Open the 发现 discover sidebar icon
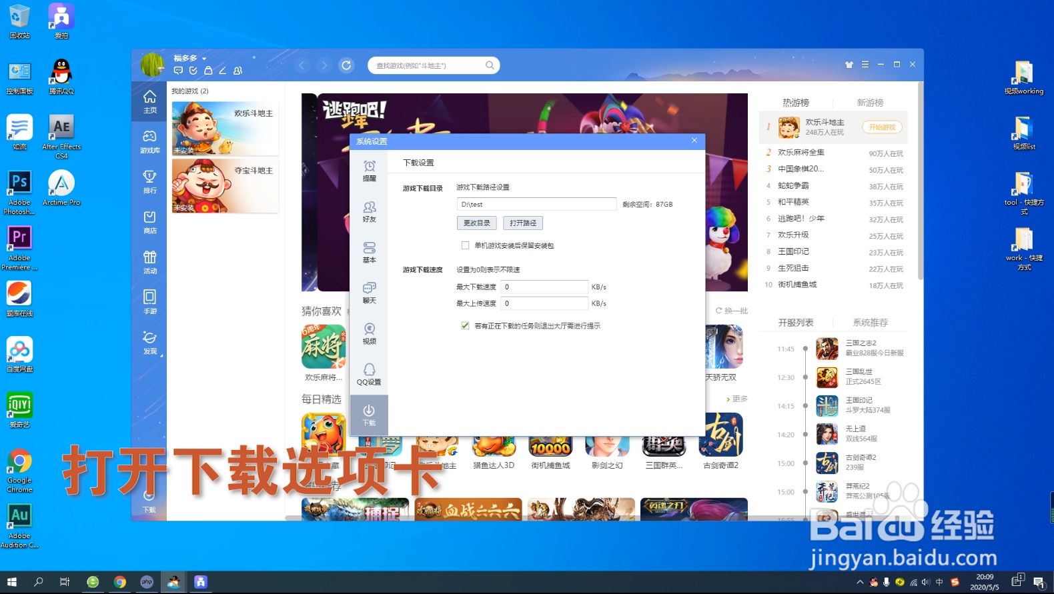 tap(149, 343)
